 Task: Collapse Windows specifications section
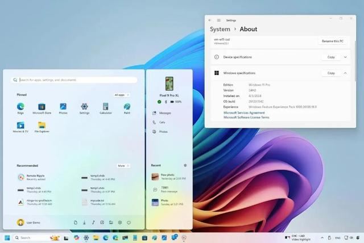[x=345, y=73]
